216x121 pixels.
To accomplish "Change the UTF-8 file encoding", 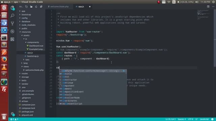I will pos(190,119).
